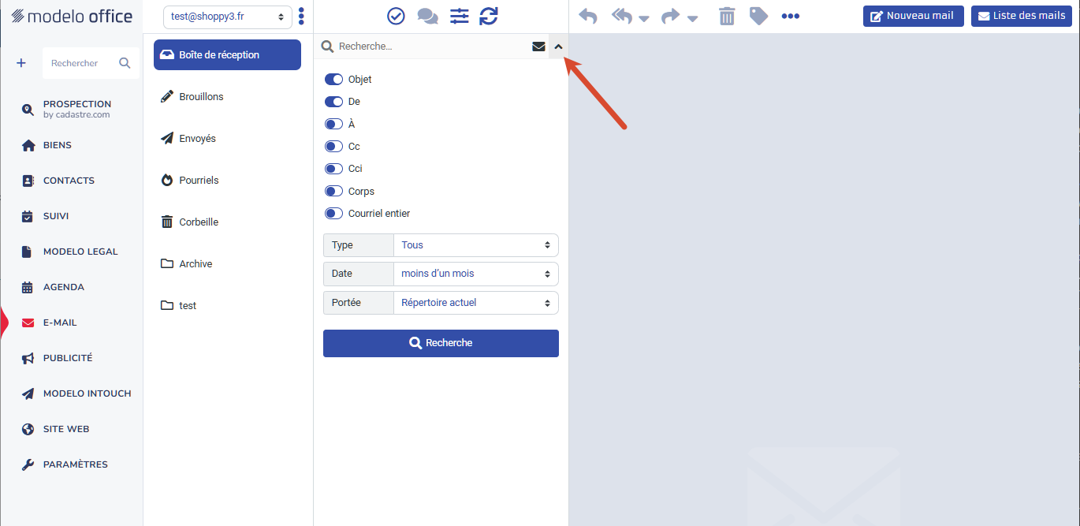Open the horizontal three-dots more menu
The width and height of the screenshot is (1080, 526).
pyautogui.click(x=791, y=17)
